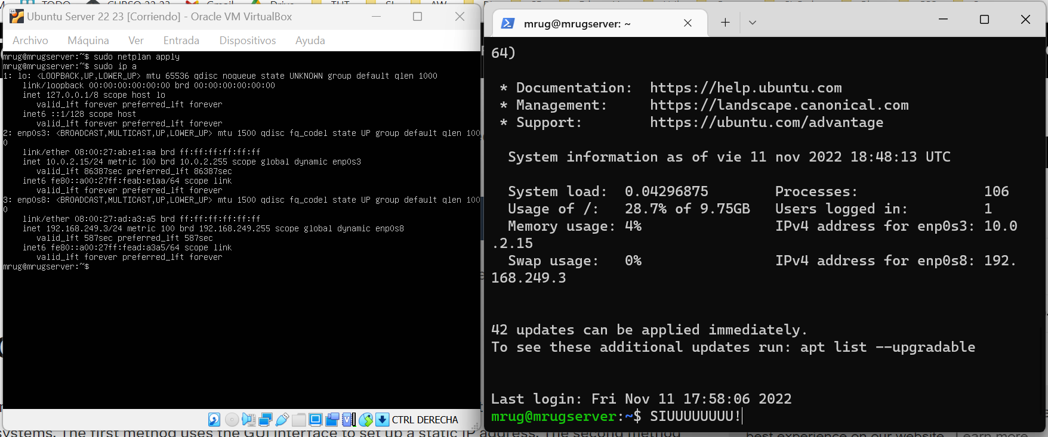Click the VirtualBox window title icon
The height and width of the screenshot is (437, 1048).
[x=17, y=17]
